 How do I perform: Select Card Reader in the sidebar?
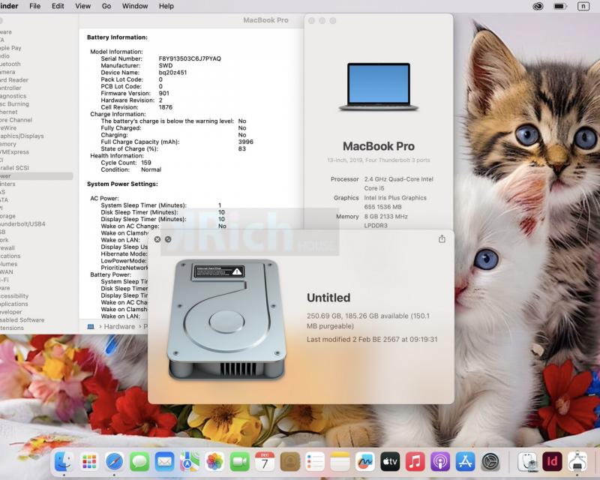tap(14, 80)
